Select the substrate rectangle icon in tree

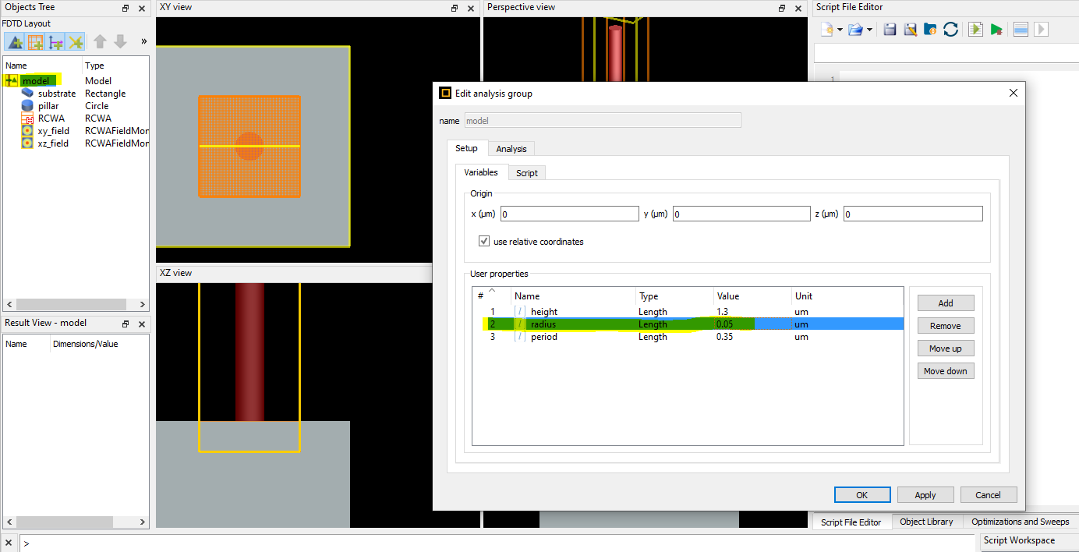(x=27, y=94)
